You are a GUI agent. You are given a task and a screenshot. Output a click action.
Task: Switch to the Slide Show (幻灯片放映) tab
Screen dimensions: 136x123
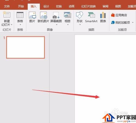coord(88,6)
